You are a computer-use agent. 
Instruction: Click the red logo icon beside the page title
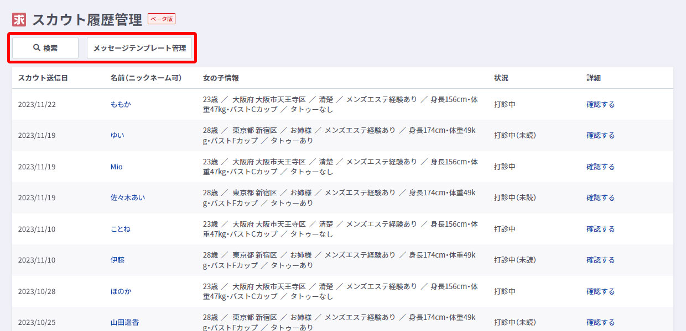[x=19, y=19]
